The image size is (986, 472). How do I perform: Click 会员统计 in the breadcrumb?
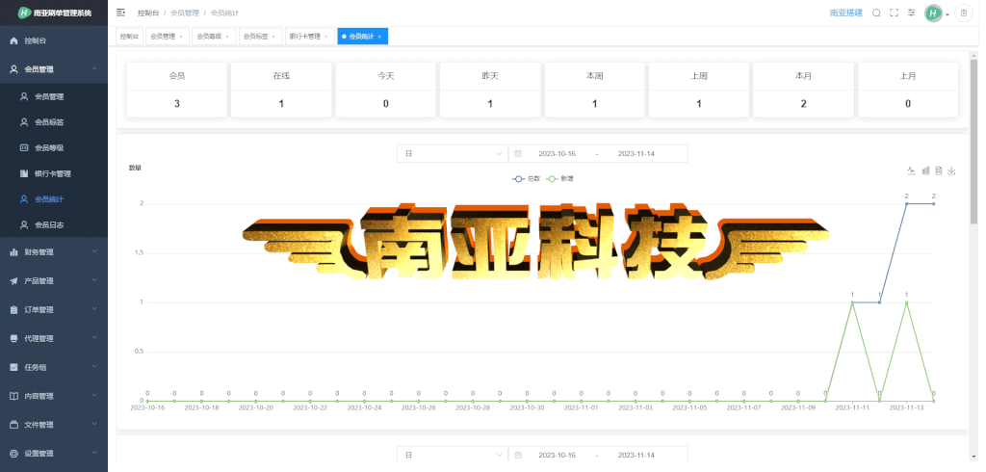coord(224,13)
